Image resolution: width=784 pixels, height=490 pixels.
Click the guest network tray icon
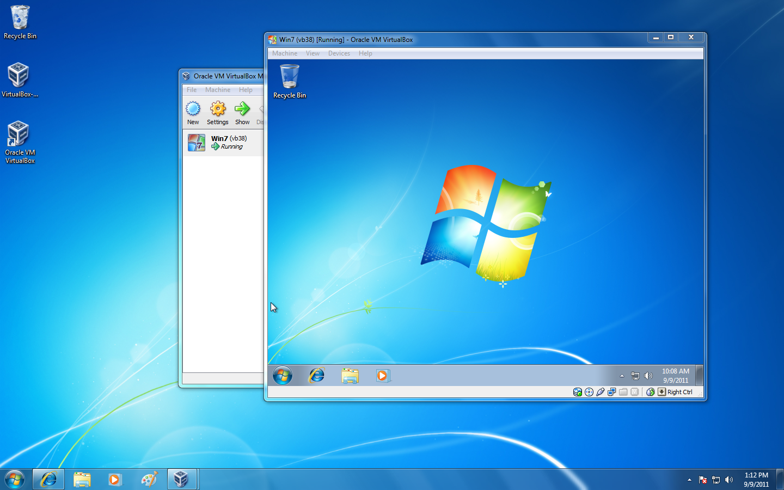coord(635,376)
